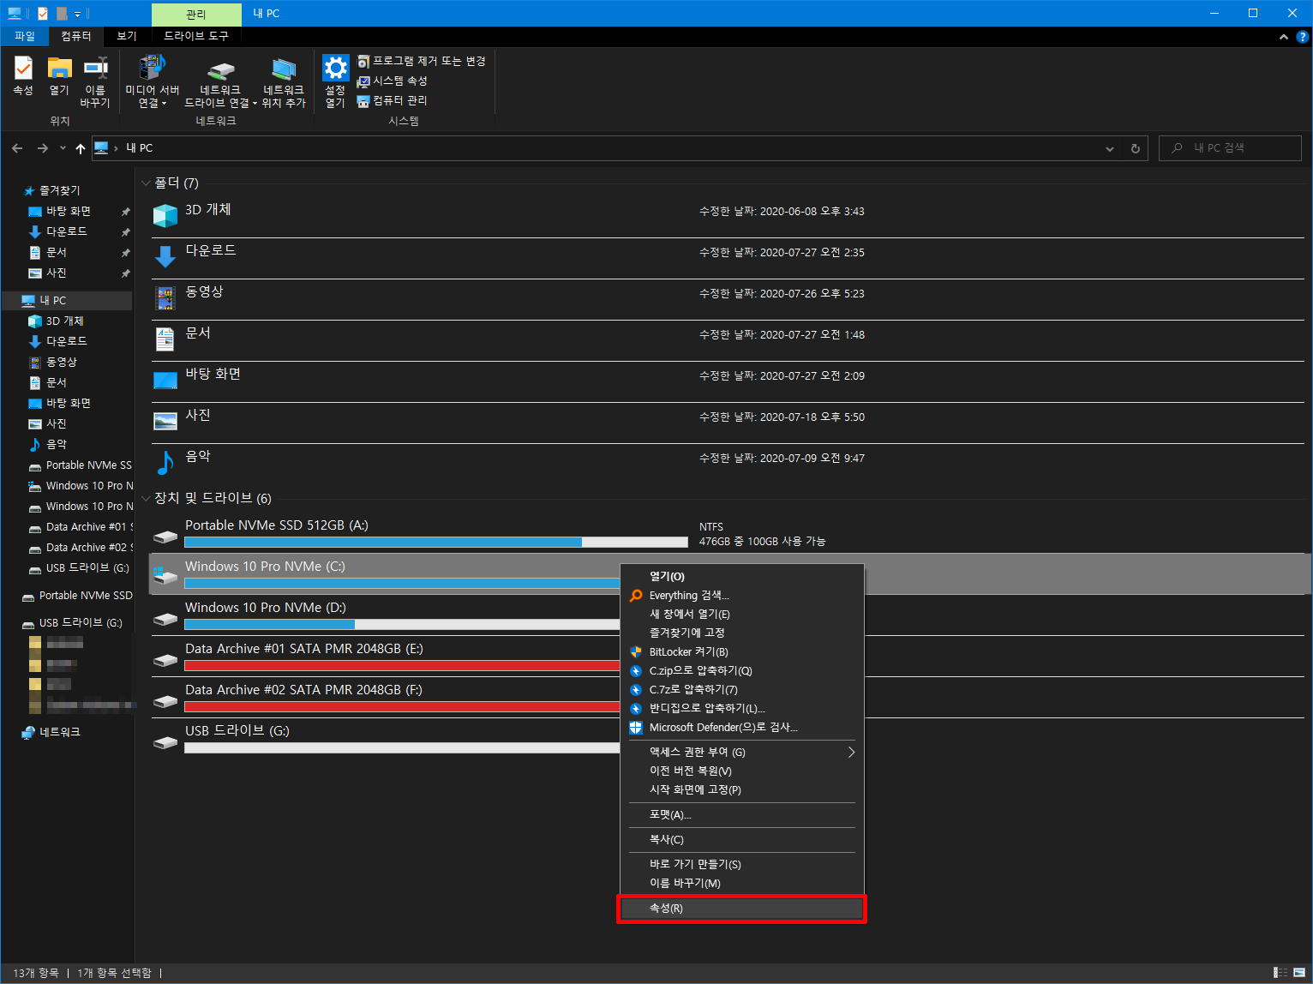
Task: Switch to the 컴퓨터 ribbon tab
Action: tap(75, 36)
